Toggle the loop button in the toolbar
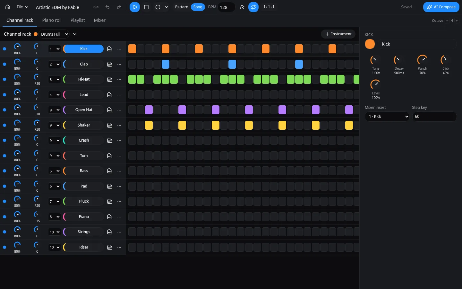This screenshot has height=289, width=462. pos(253,7)
